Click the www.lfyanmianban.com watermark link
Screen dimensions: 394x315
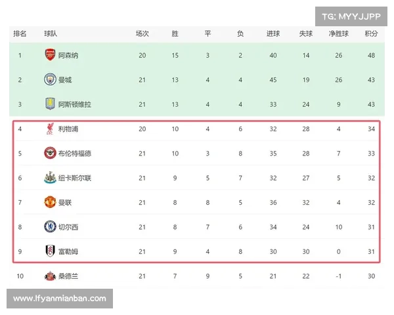(60, 299)
